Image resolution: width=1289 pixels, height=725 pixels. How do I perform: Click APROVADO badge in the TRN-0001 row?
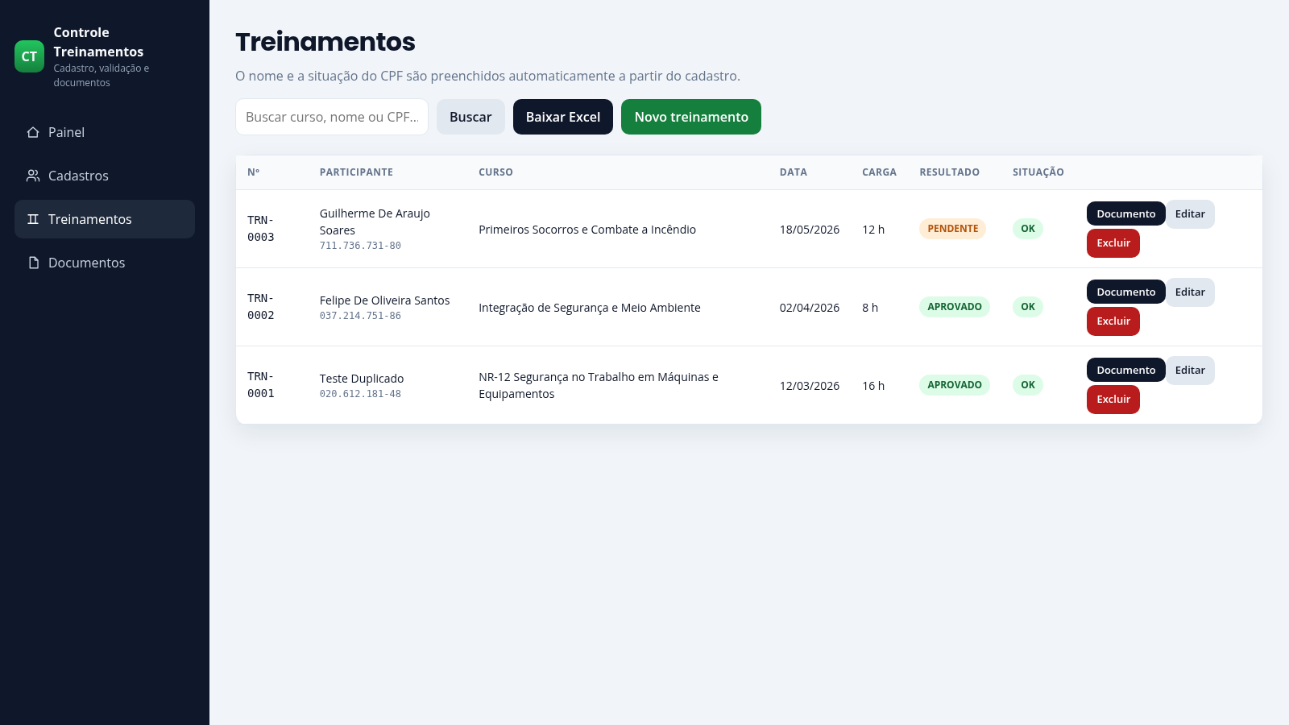point(955,385)
